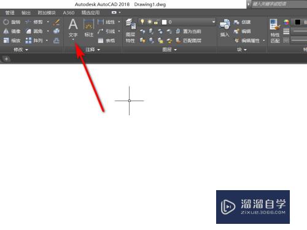The width and height of the screenshot is (307, 230).
Task: Click the layer Isolate icon
Action: pyautogui.click(x=152, y=31)
